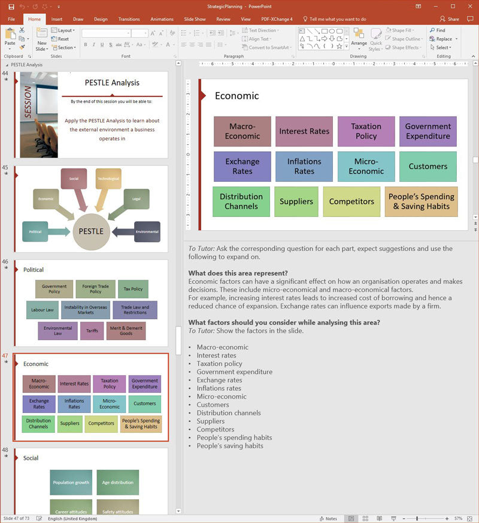Toggle Numbering list

[198, 33]
